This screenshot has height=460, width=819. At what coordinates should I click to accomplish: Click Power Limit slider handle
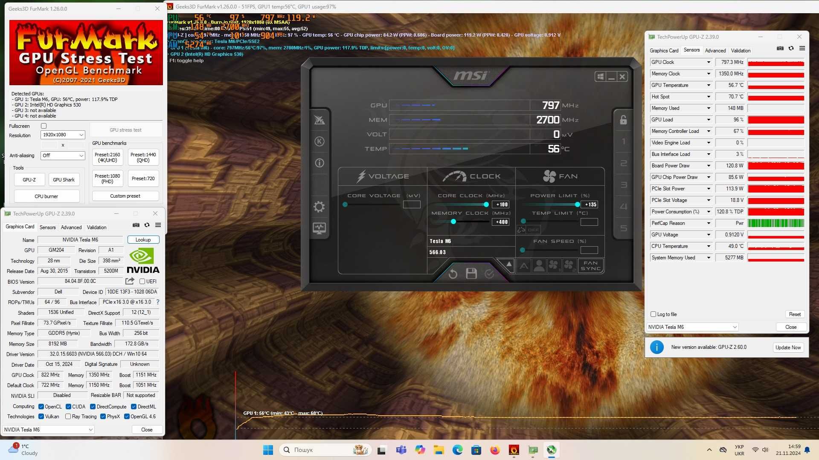point(577,204)
